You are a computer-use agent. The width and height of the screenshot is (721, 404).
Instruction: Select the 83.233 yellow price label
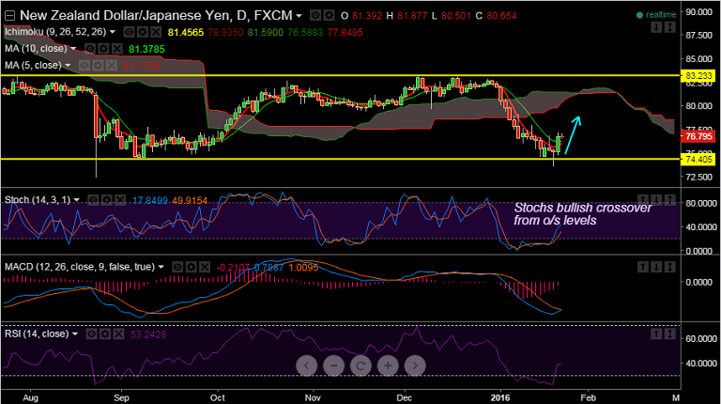[x=698, y=76]
